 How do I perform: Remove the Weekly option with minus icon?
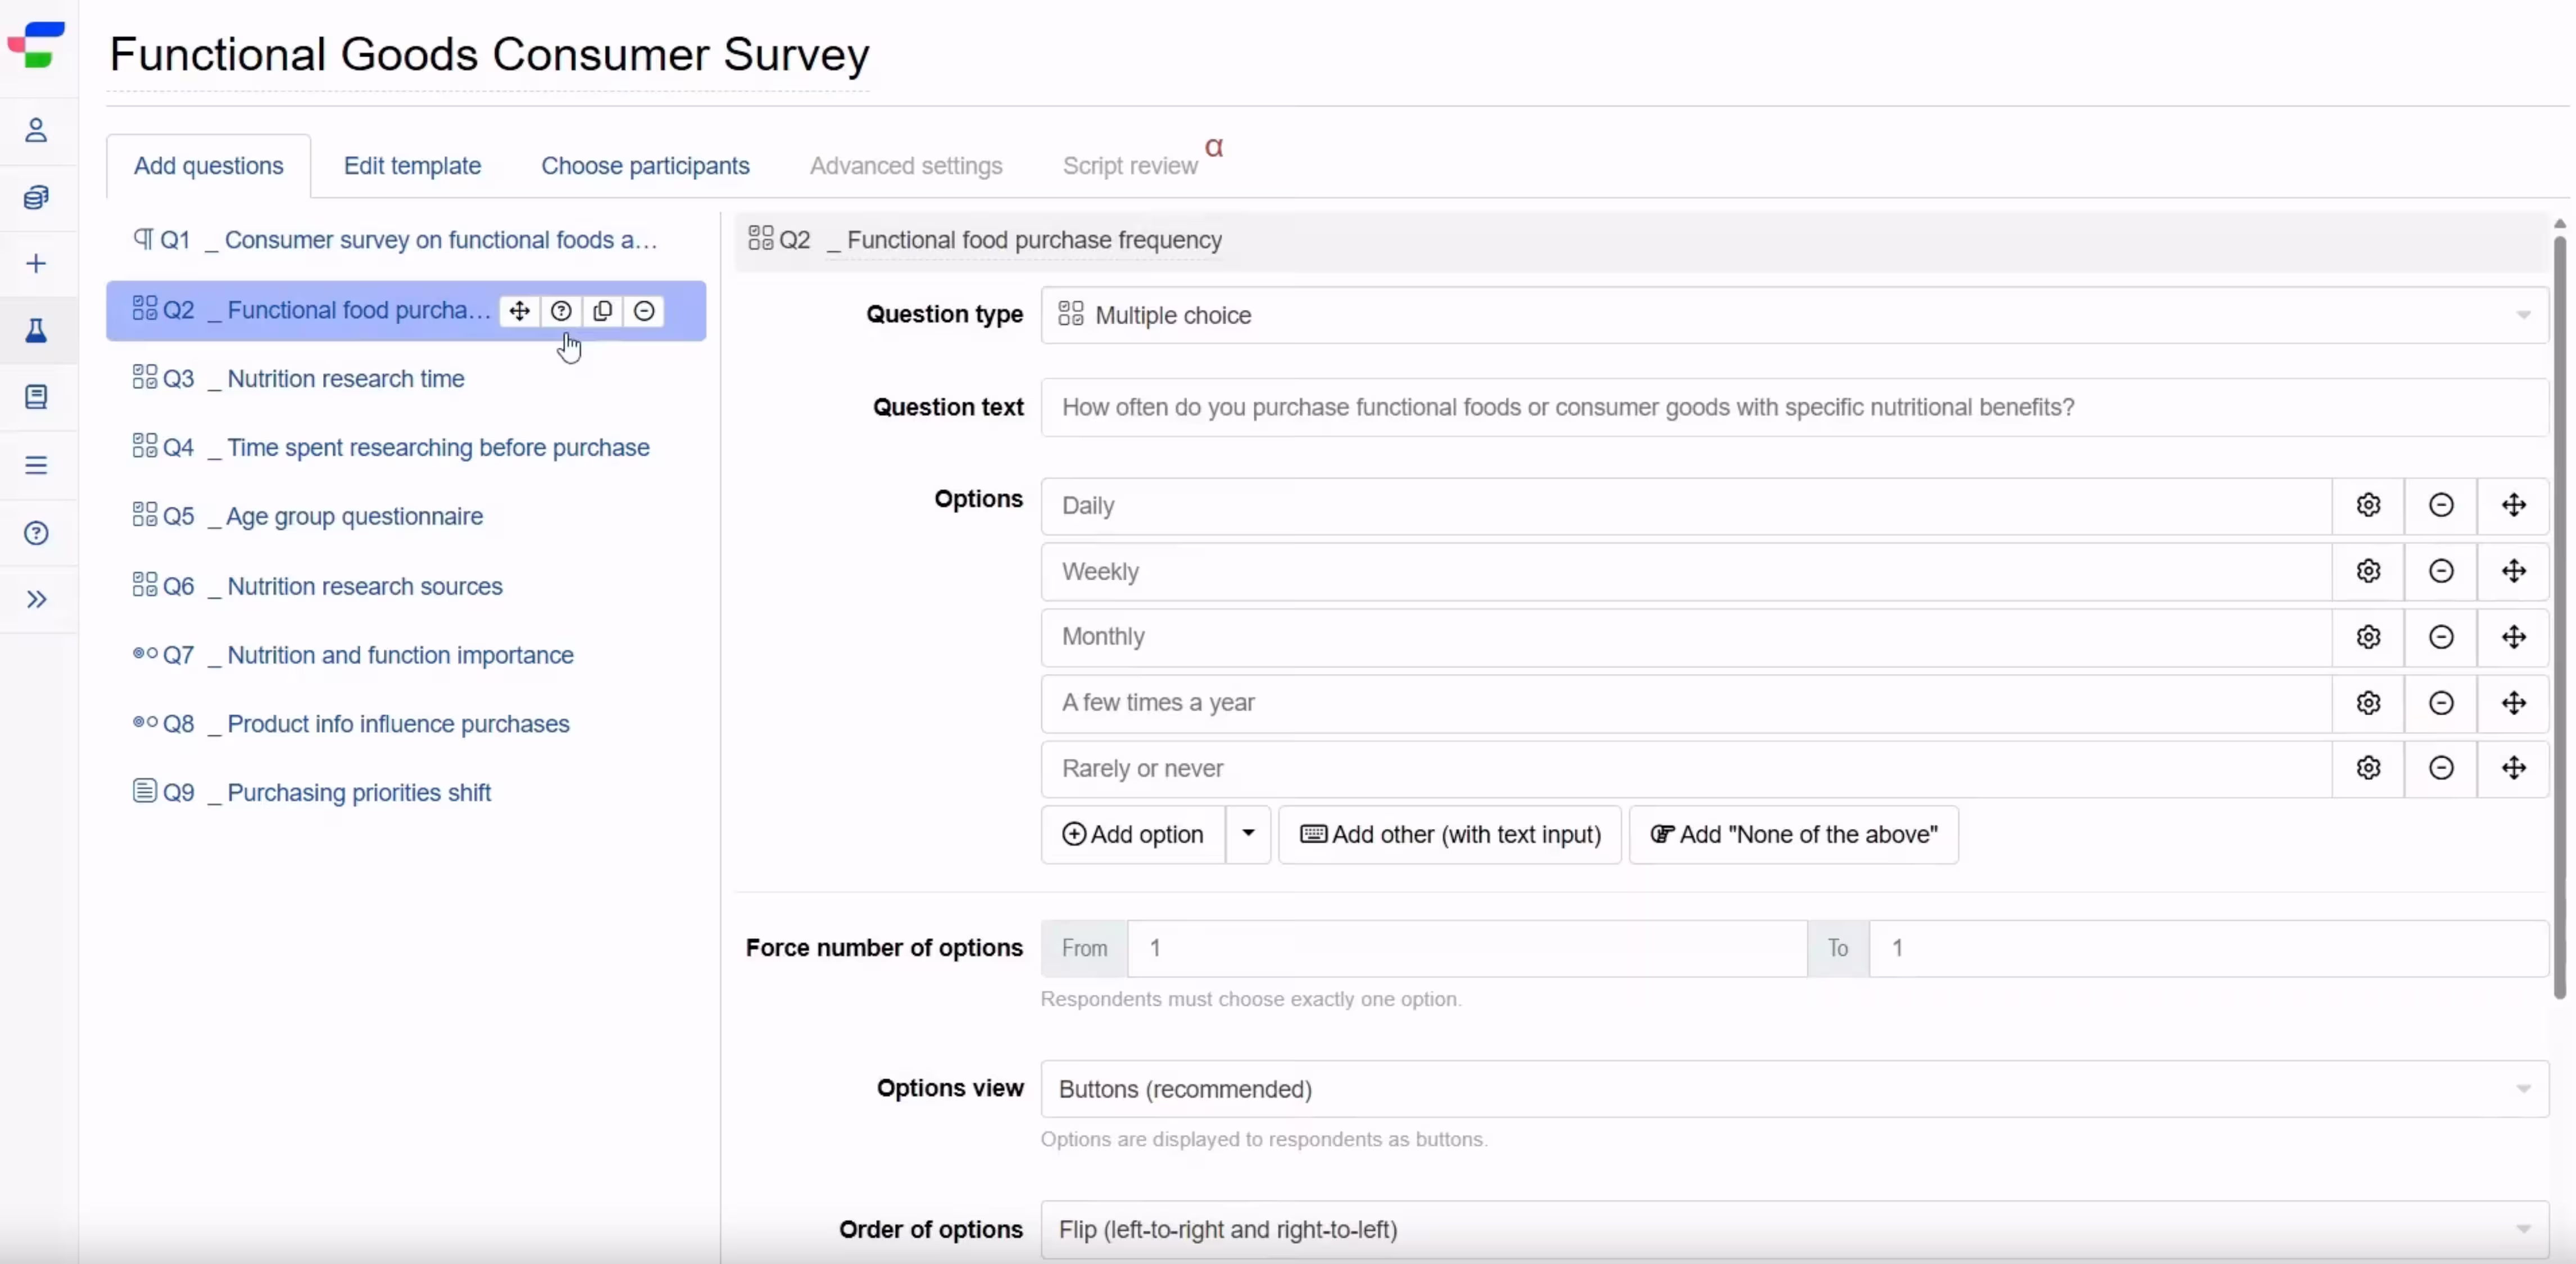(2440, 571)
